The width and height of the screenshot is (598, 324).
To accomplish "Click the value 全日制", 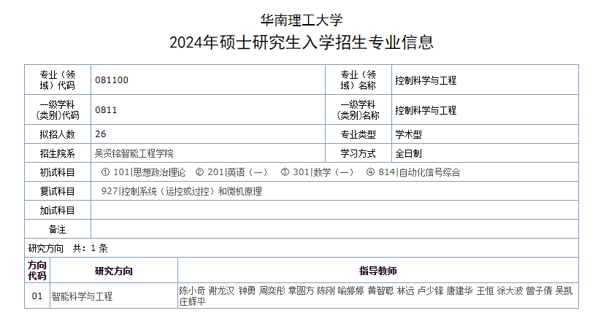I will pos(408,153).
